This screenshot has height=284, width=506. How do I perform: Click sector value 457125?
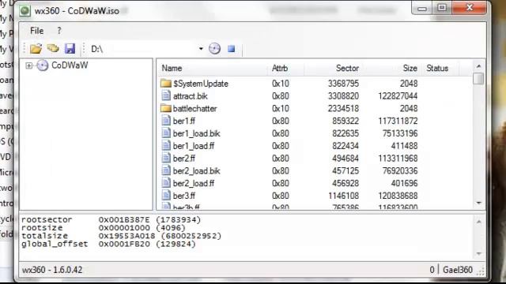(346, 170)
